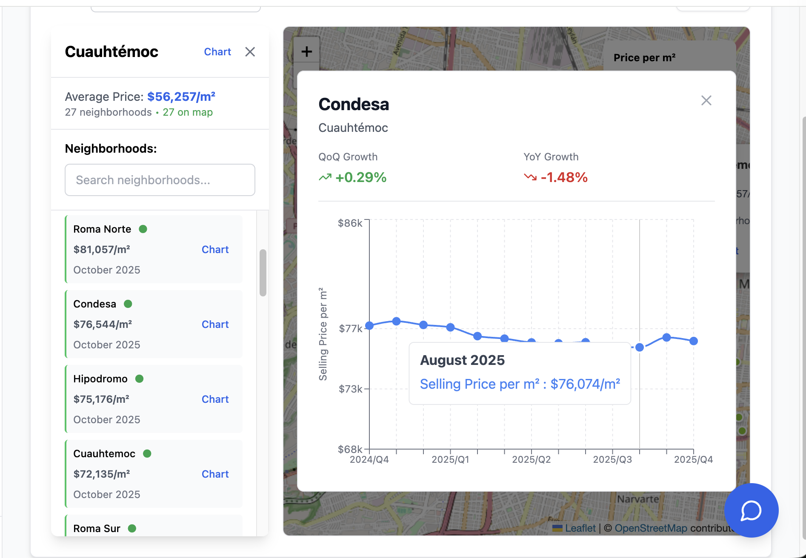Open the Chart for Condesa in list
This screenshot has width=806, height=558.
coord(215,325)
